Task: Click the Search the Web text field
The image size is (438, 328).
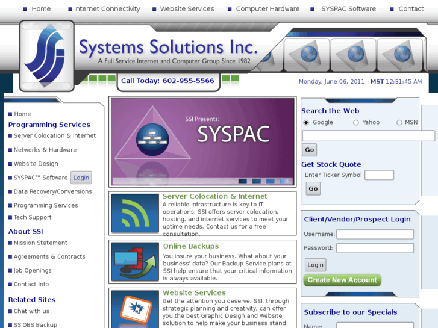Action: point(369,136)
